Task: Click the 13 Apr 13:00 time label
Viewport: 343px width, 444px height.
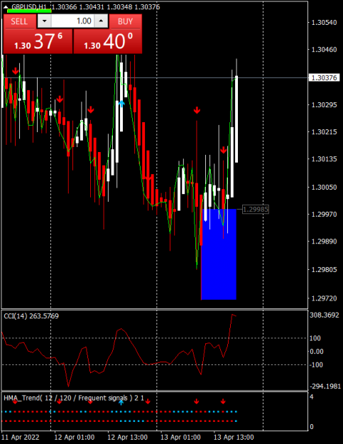Action: 234,437
